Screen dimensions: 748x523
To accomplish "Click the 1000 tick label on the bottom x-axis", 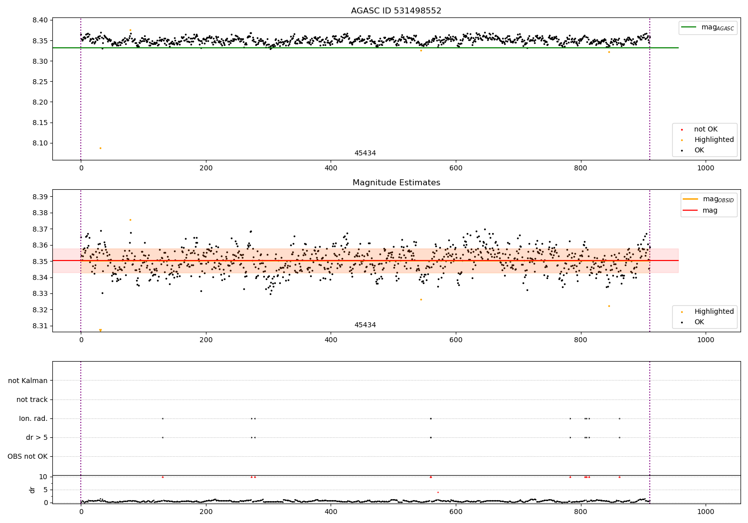I will (x=706, y=512).
